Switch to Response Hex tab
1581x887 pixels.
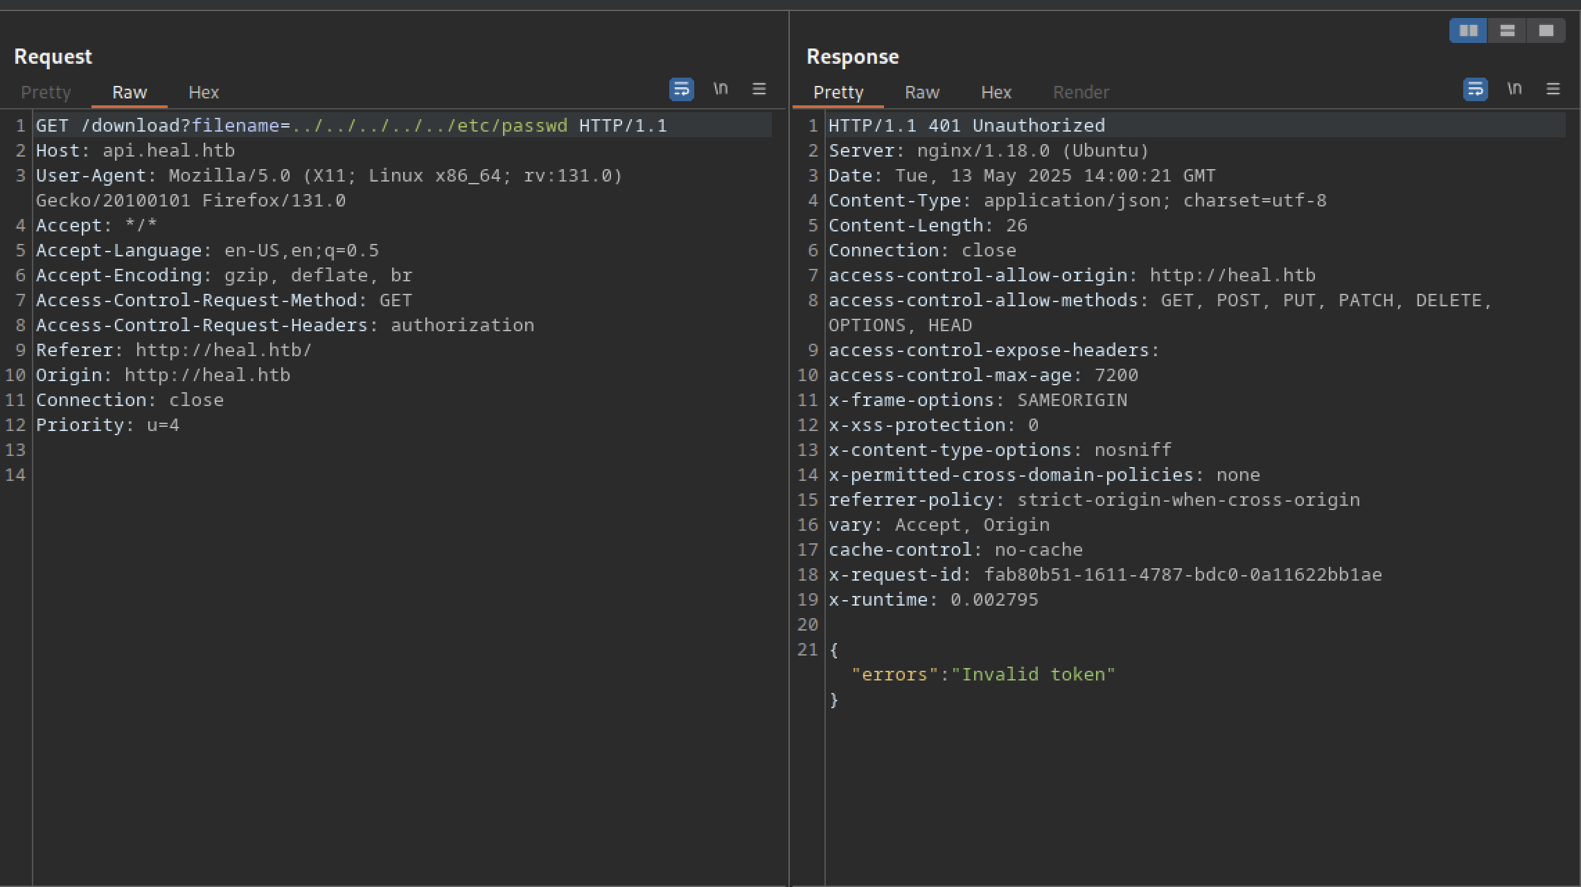[x=996, y=92]
